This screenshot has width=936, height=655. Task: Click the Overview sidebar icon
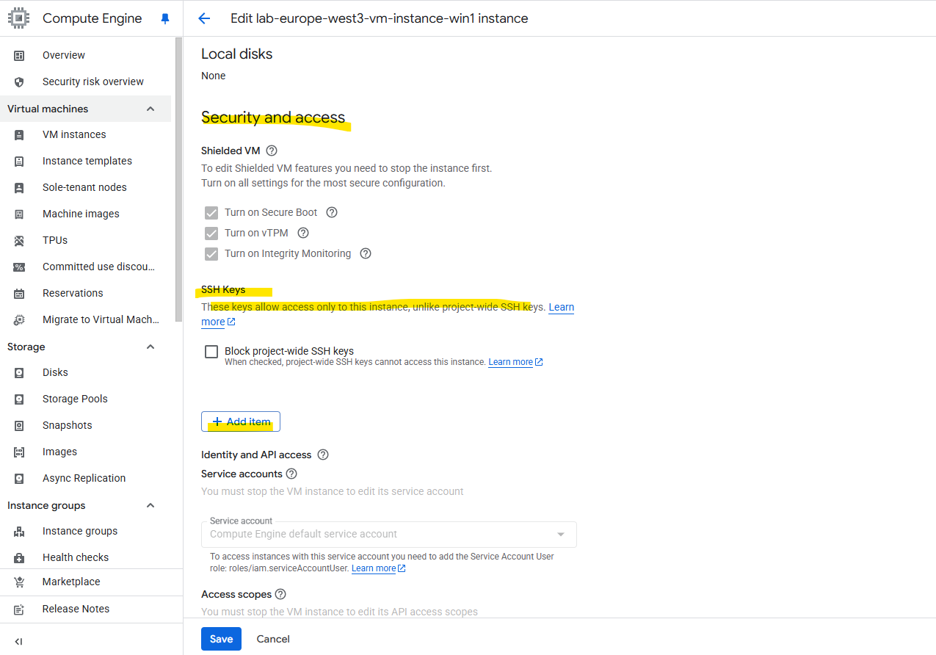click(19, 55)
